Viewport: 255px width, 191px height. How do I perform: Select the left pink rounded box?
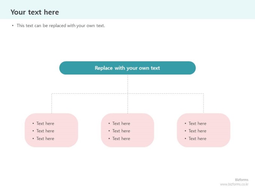click(51, 130)
